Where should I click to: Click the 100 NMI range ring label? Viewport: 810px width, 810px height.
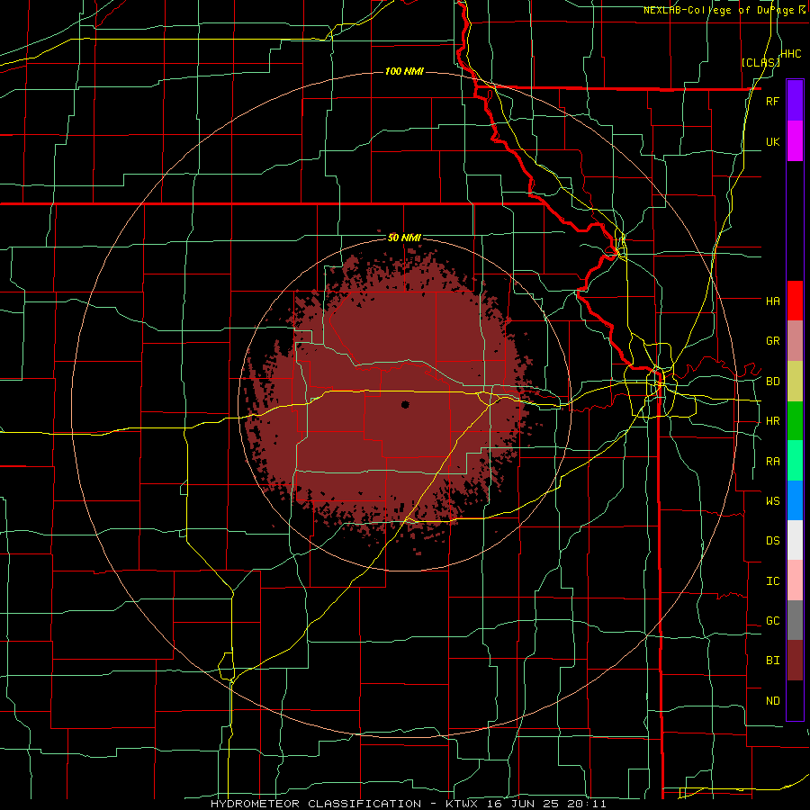coord(404,71)
